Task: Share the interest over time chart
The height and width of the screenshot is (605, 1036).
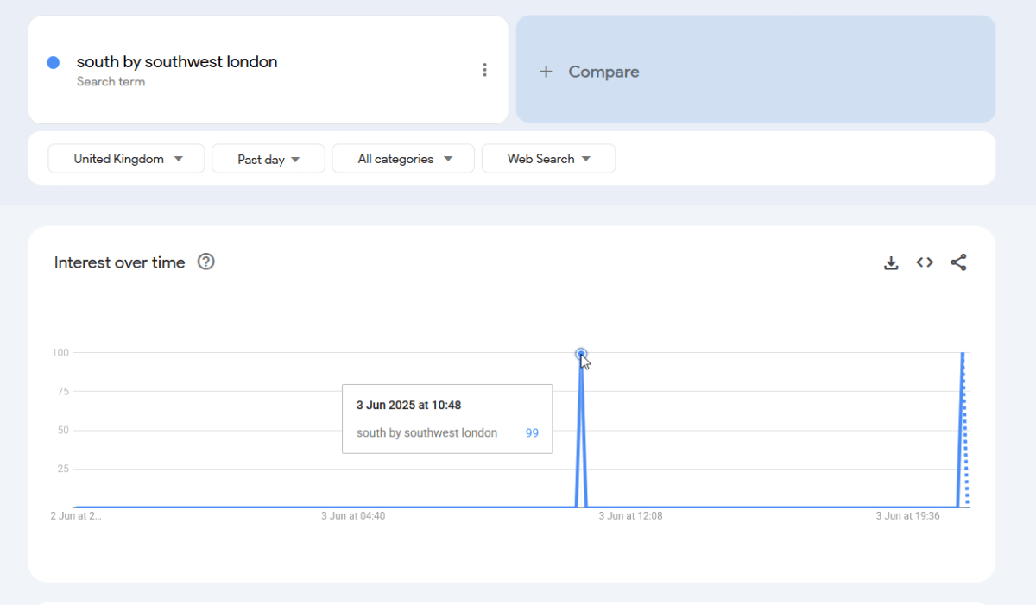Action: (x=958, y=262)
